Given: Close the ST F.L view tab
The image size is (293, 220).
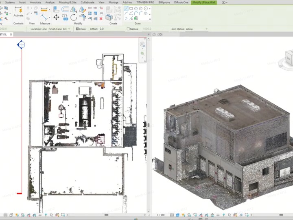Looking at the screenshot, I should tap(11, 34).
